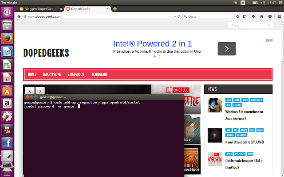
Task: Open the DOPEDGEEKS site logo
Action: pos(46,53)
